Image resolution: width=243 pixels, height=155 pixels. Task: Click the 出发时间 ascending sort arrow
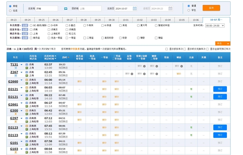click(55, 56)
